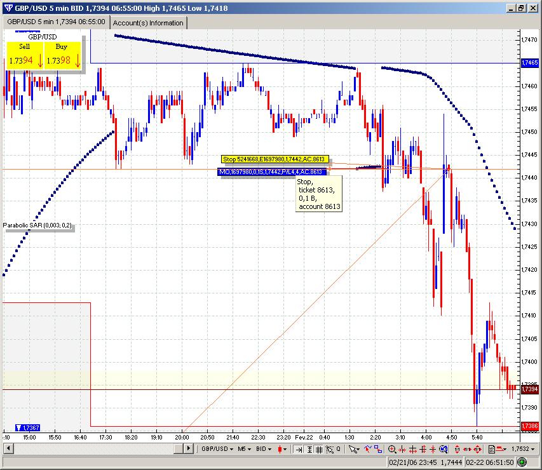Select the blue connected rectangles tool
542x470 pixels.
click(378, 449)
